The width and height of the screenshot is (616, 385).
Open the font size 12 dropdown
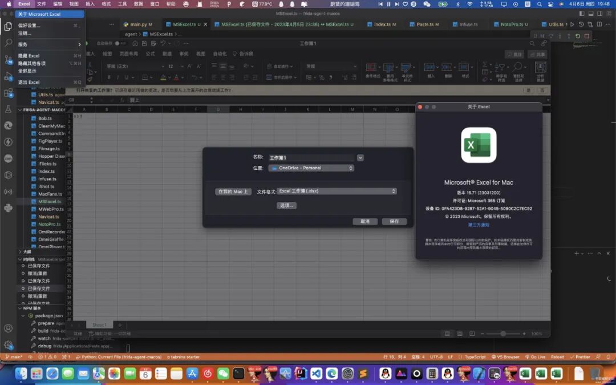coord(182,66)
